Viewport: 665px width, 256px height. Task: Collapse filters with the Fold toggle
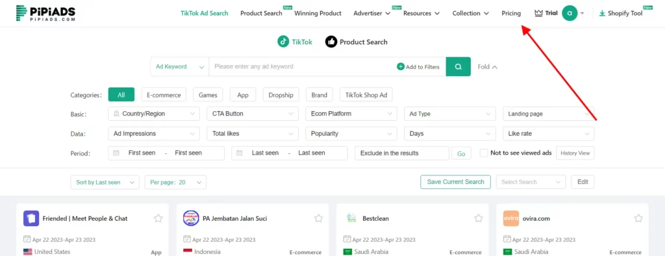click(x=487, y=67)
